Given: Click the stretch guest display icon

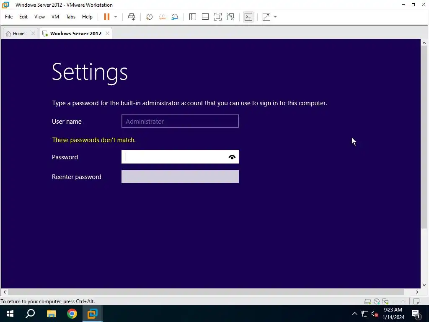Looking at the screenshot, I should [266, 17].
